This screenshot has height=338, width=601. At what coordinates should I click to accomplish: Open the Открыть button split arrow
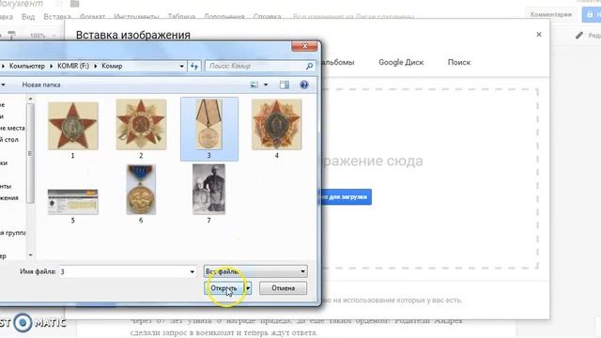click(248, 288)
